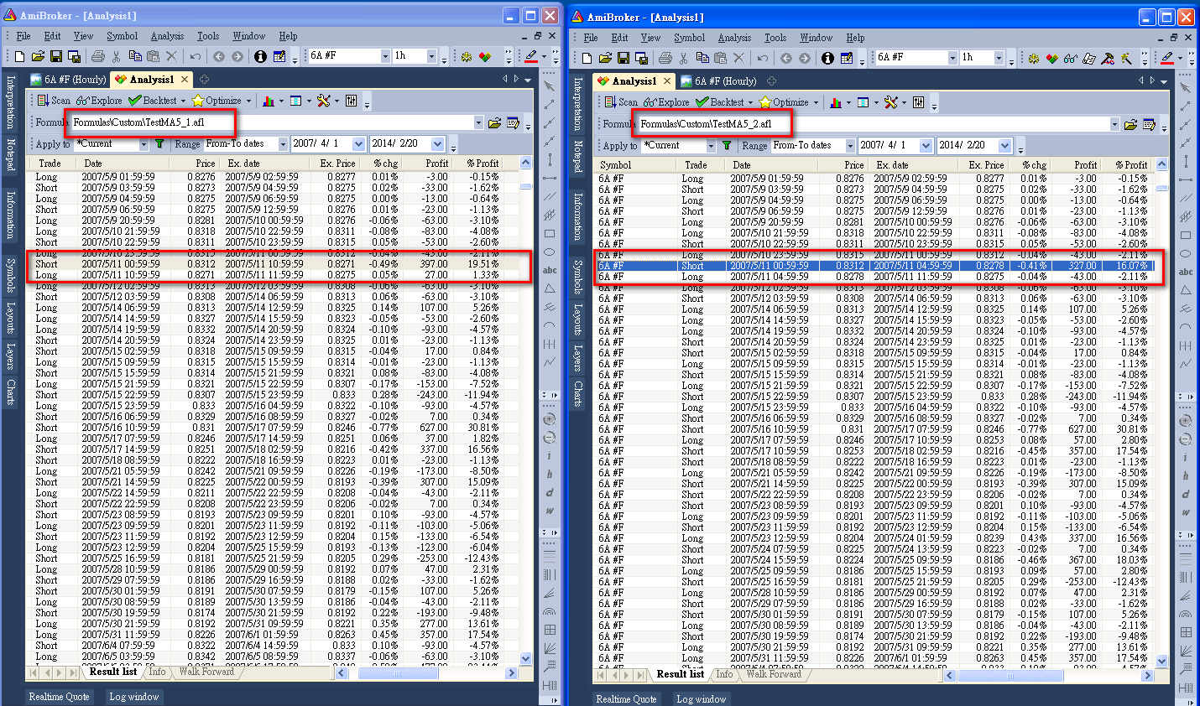Screen dimensions: 1200x706
Task: Open Tools menu in right window
Action: (x=775, y=38)
